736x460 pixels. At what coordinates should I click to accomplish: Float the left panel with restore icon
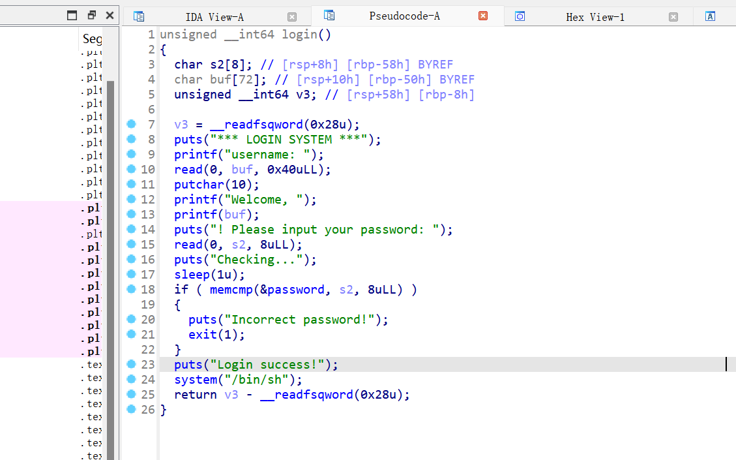click(x=92, y=15)
